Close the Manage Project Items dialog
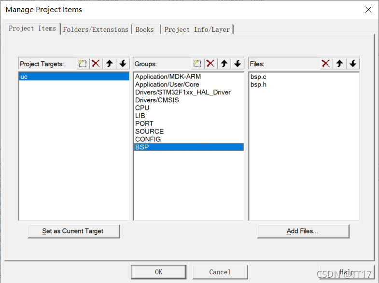 click(x=368, y=10)
